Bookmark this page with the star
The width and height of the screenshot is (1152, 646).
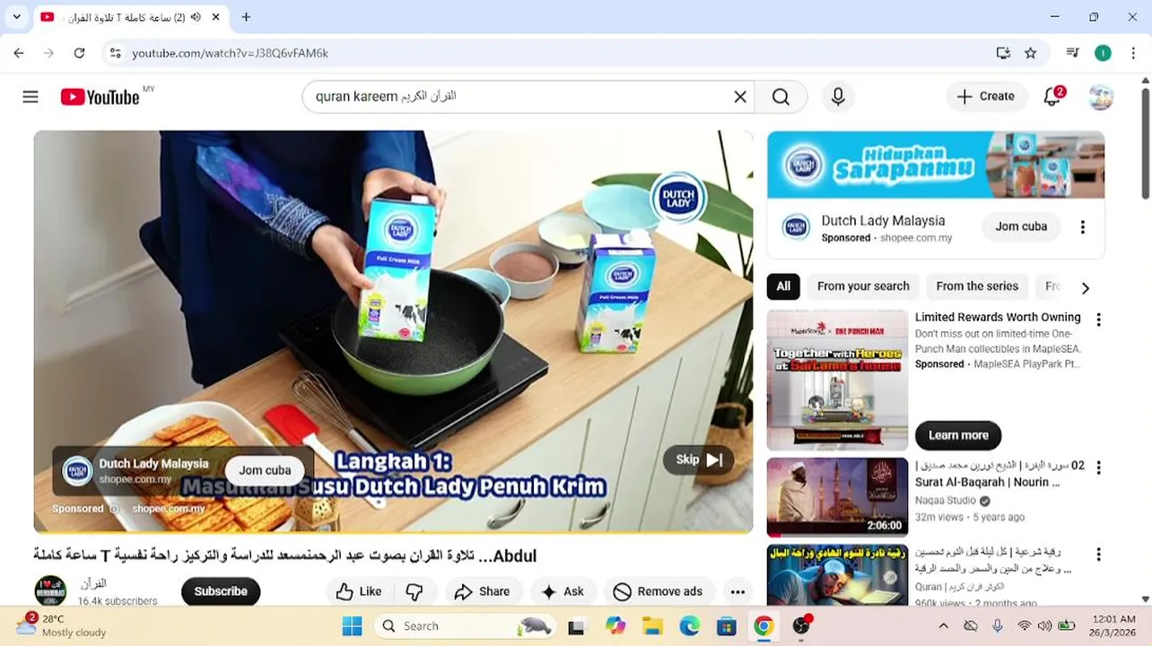tap(1031, 53)
